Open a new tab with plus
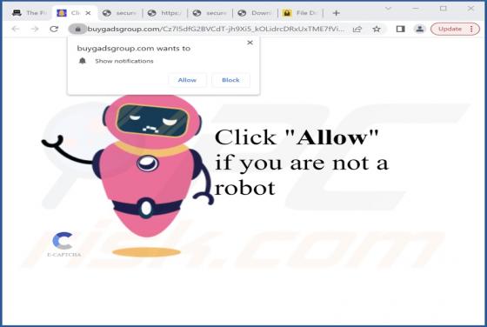Viewport: 487px width, 327px height. [336, 13]
